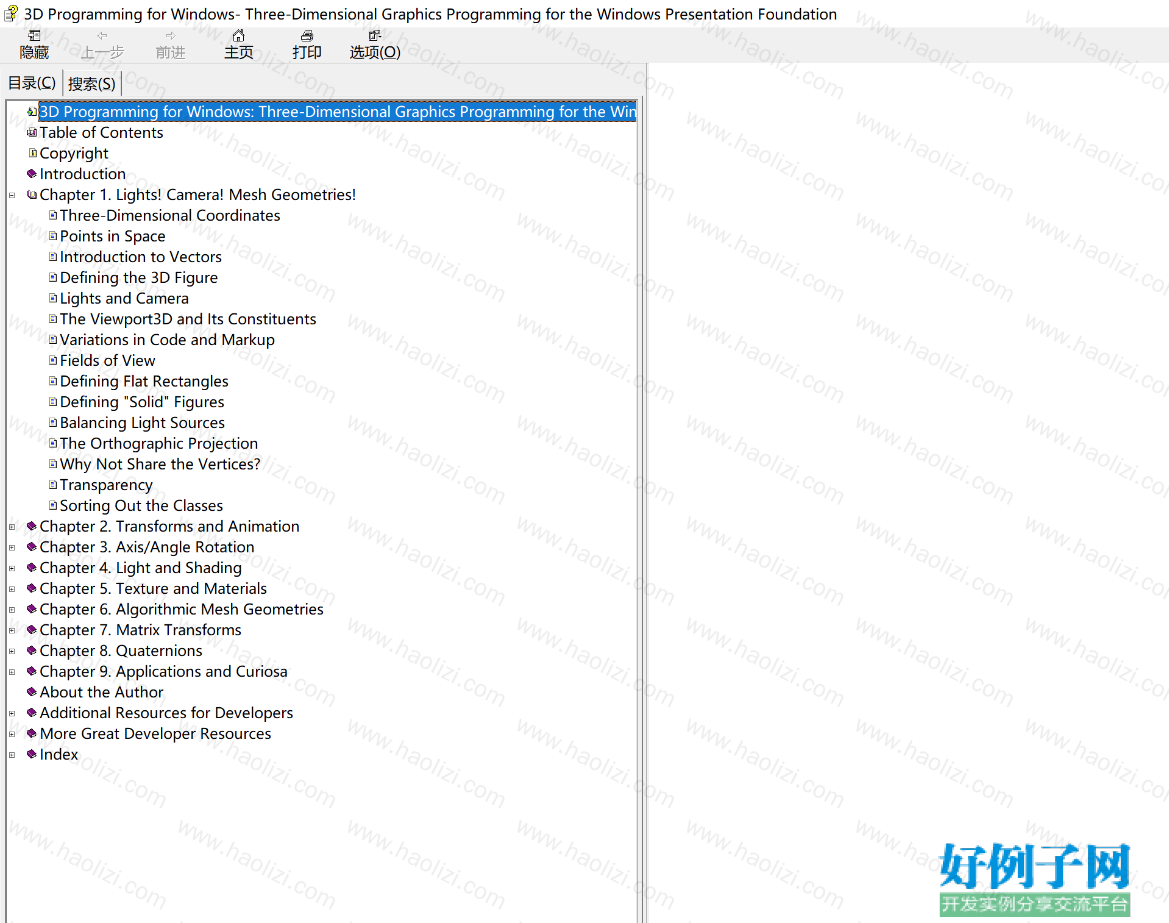Screen dimensions: 1169x923
Task: Click the book icon beside Index
Action: (x=32, y=754)
